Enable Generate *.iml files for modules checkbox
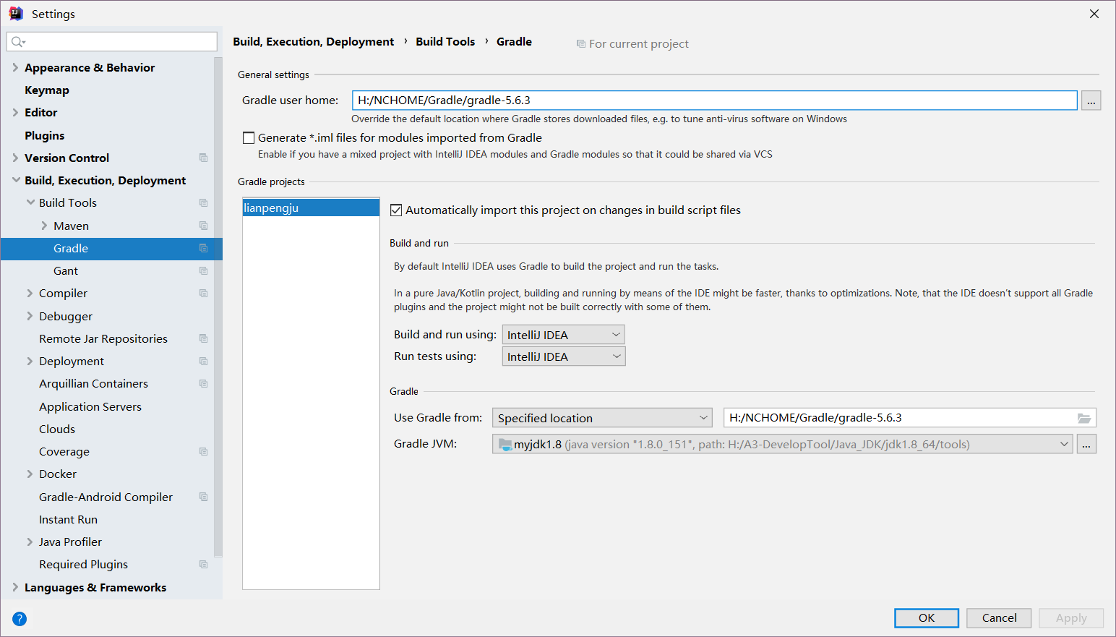The height and width of the screenshot is (637, 1116). point(249,138)
